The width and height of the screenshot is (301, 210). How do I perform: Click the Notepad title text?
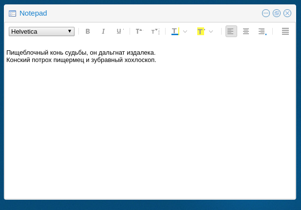pyautogui.click(x=33, y=13)
